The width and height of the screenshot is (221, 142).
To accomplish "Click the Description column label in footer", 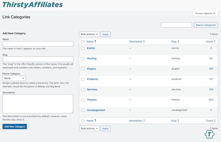I will pos(136,121).
